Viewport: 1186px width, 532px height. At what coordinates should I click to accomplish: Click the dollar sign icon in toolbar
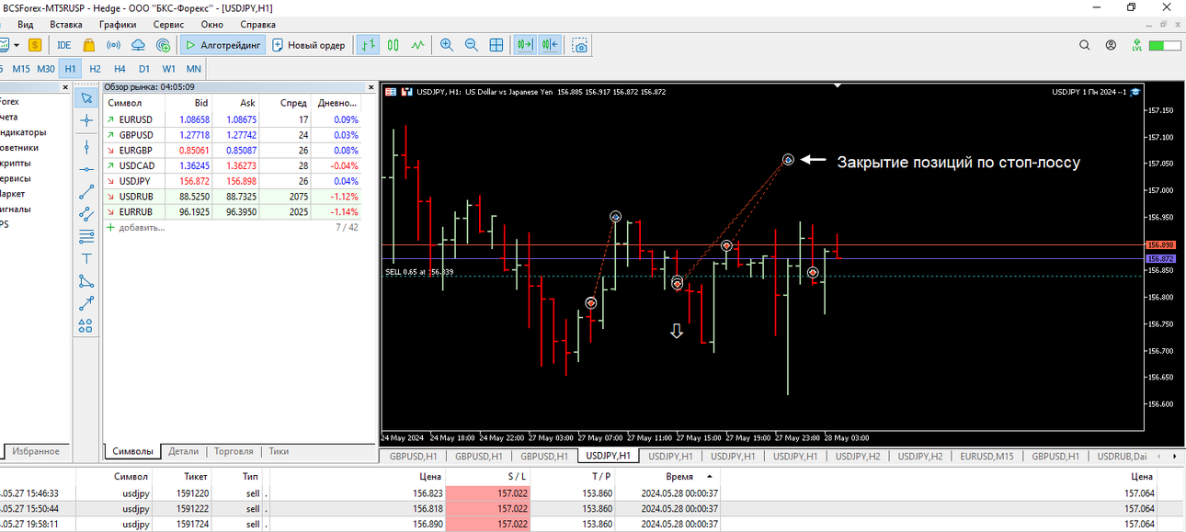click(x=35, y=44)
